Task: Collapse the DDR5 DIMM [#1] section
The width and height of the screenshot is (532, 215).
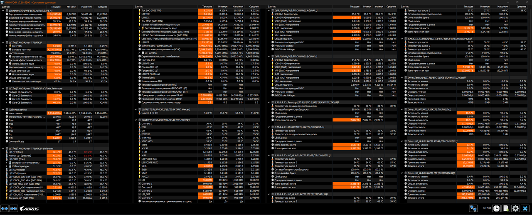Action: [x=268, y=10]
